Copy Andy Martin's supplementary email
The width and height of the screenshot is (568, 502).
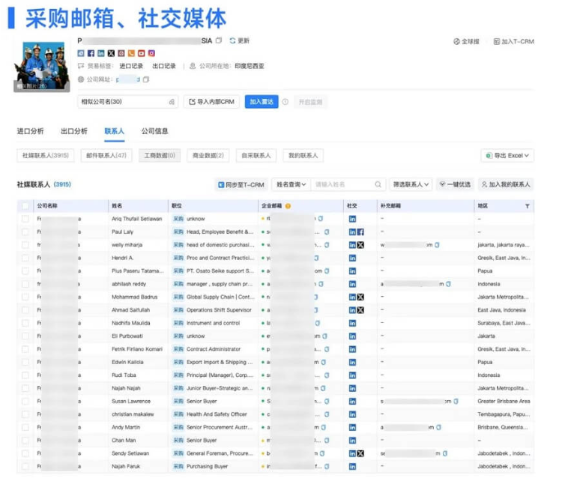[x=438, y=427]
